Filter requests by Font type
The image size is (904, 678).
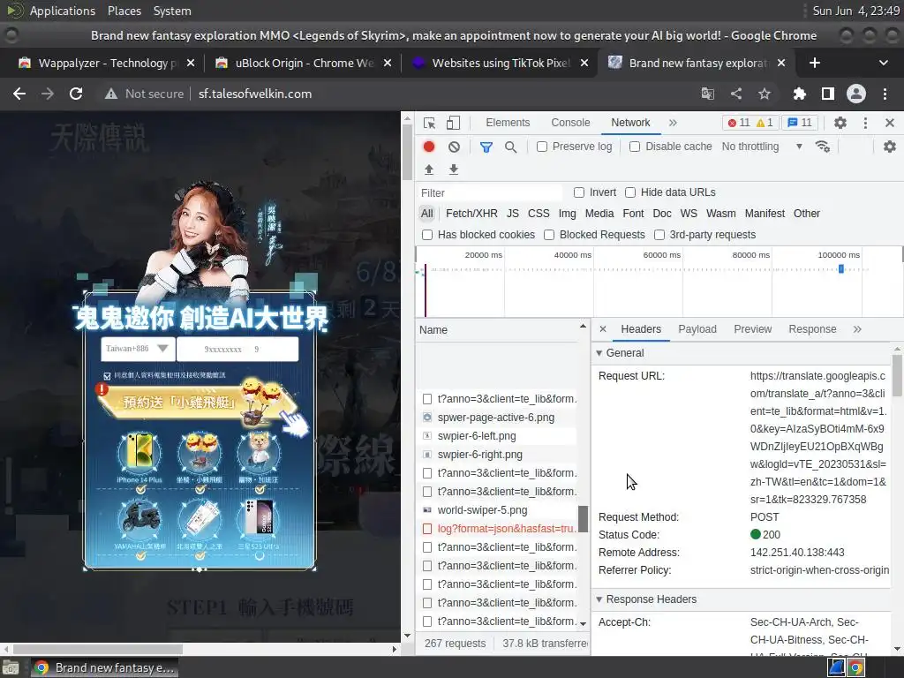coord(633,214)
